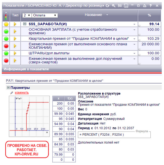
Task: Click type arrow icon of ОСНОВНАЯ ЗАРПЛАТА row
Action: (15, 31)
